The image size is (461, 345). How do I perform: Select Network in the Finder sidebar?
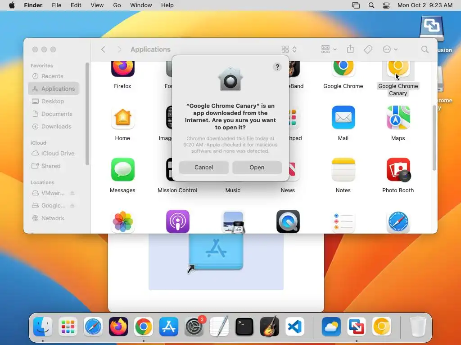53,218
